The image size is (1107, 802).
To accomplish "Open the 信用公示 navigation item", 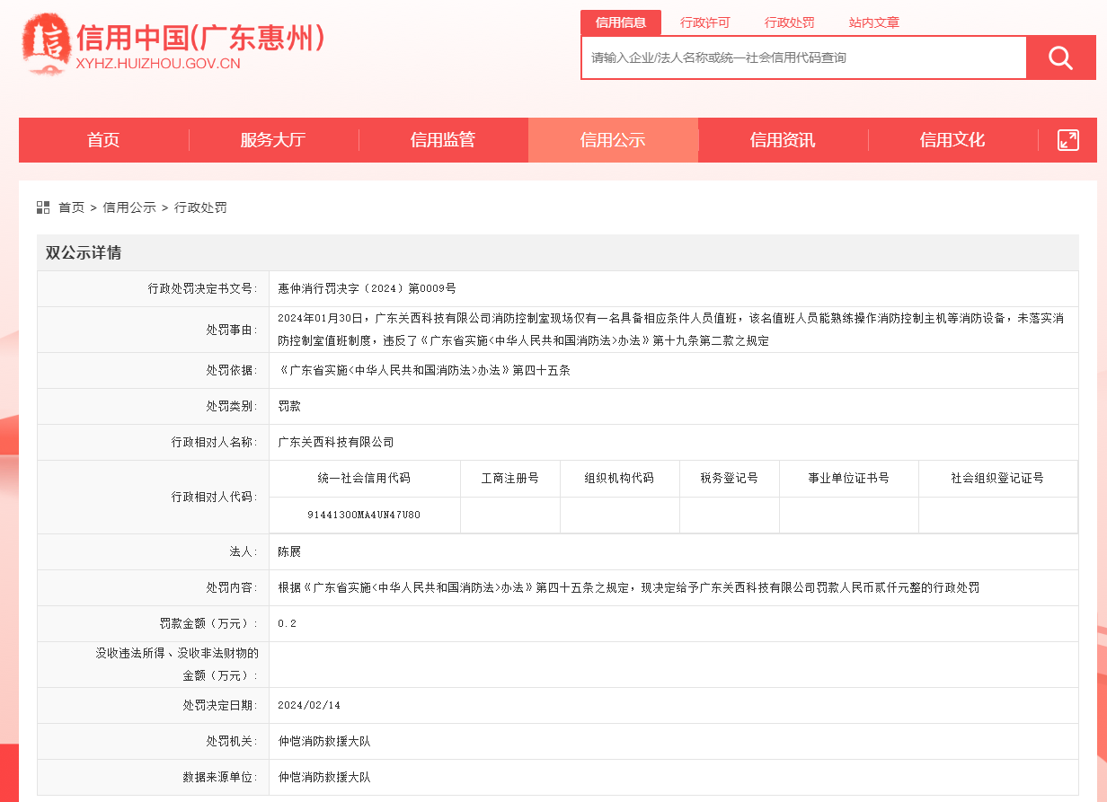I will click(613, 140).
